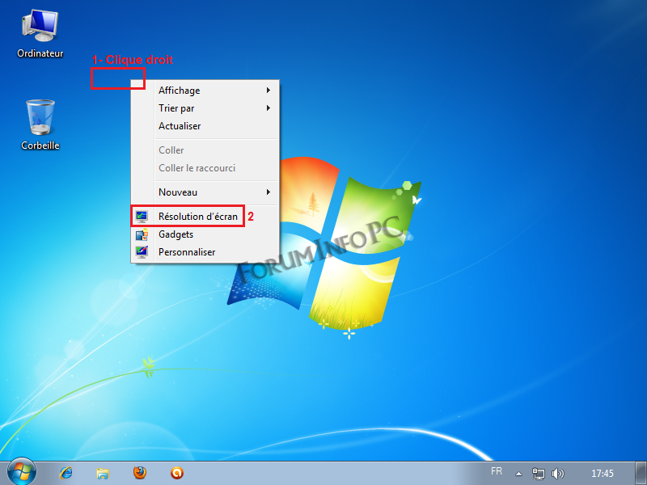Click the network status tray icon
This screenshot has width=647, height=485.
pos(539,474)
